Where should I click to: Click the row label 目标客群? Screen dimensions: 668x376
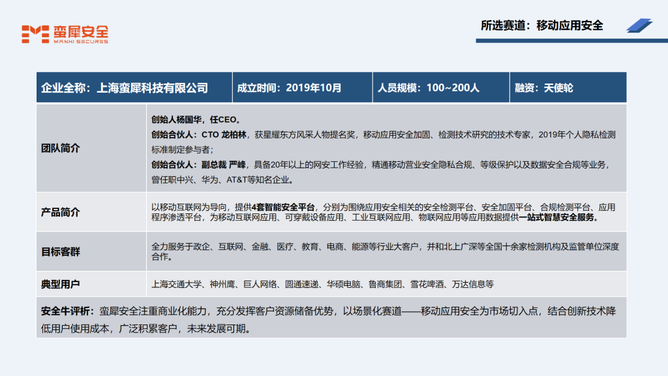click(x=60, y=251)
